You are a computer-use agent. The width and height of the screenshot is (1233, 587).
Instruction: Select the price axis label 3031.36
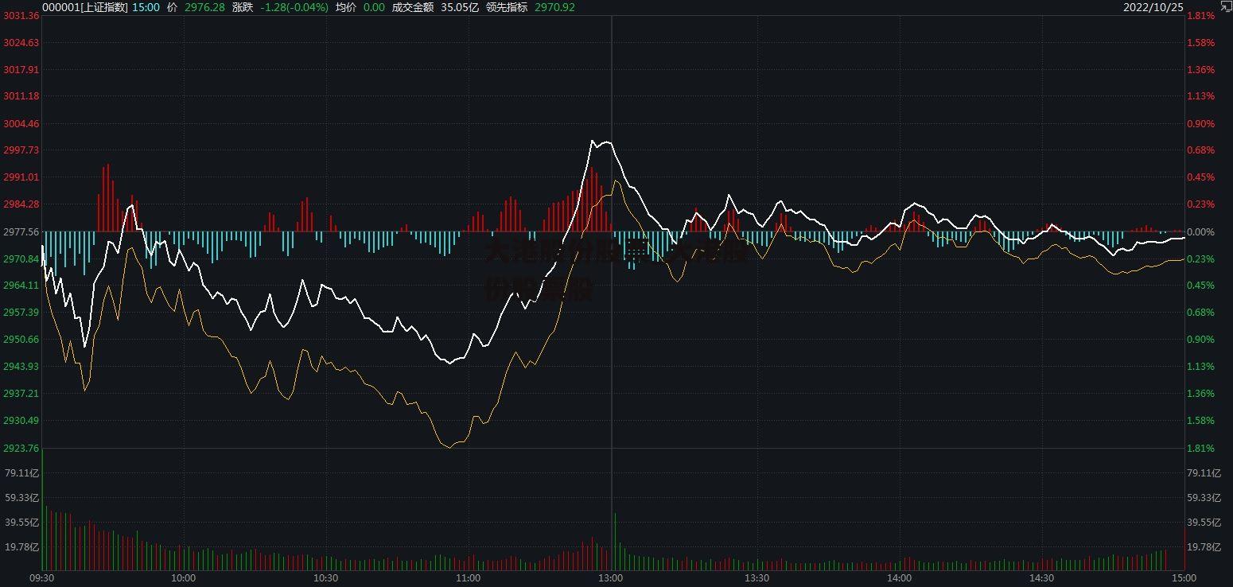21,16
